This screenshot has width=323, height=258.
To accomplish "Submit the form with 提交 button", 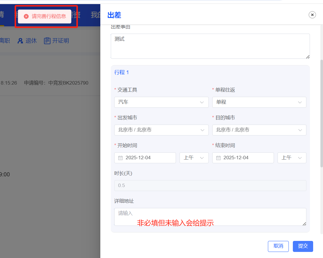I will tap(303, 246).
